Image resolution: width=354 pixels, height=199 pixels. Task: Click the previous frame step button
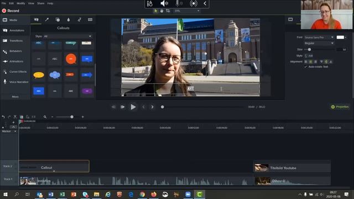click(113, 107)
